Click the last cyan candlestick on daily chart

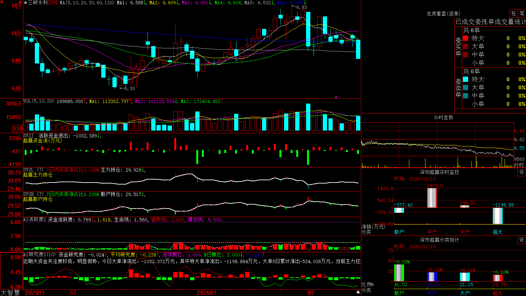[x=358, y=49]
